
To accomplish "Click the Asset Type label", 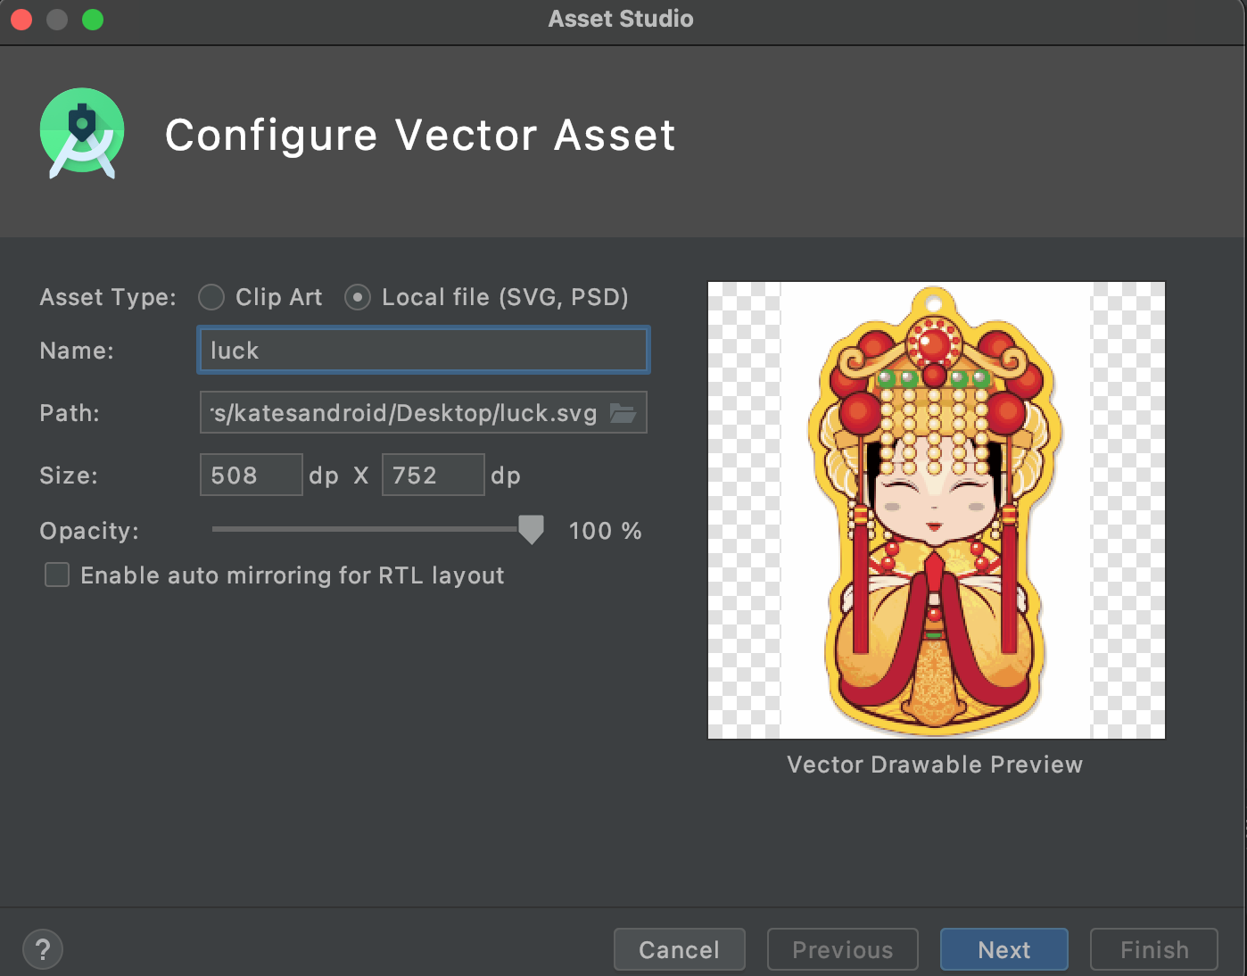I will (x=108, y=297).
